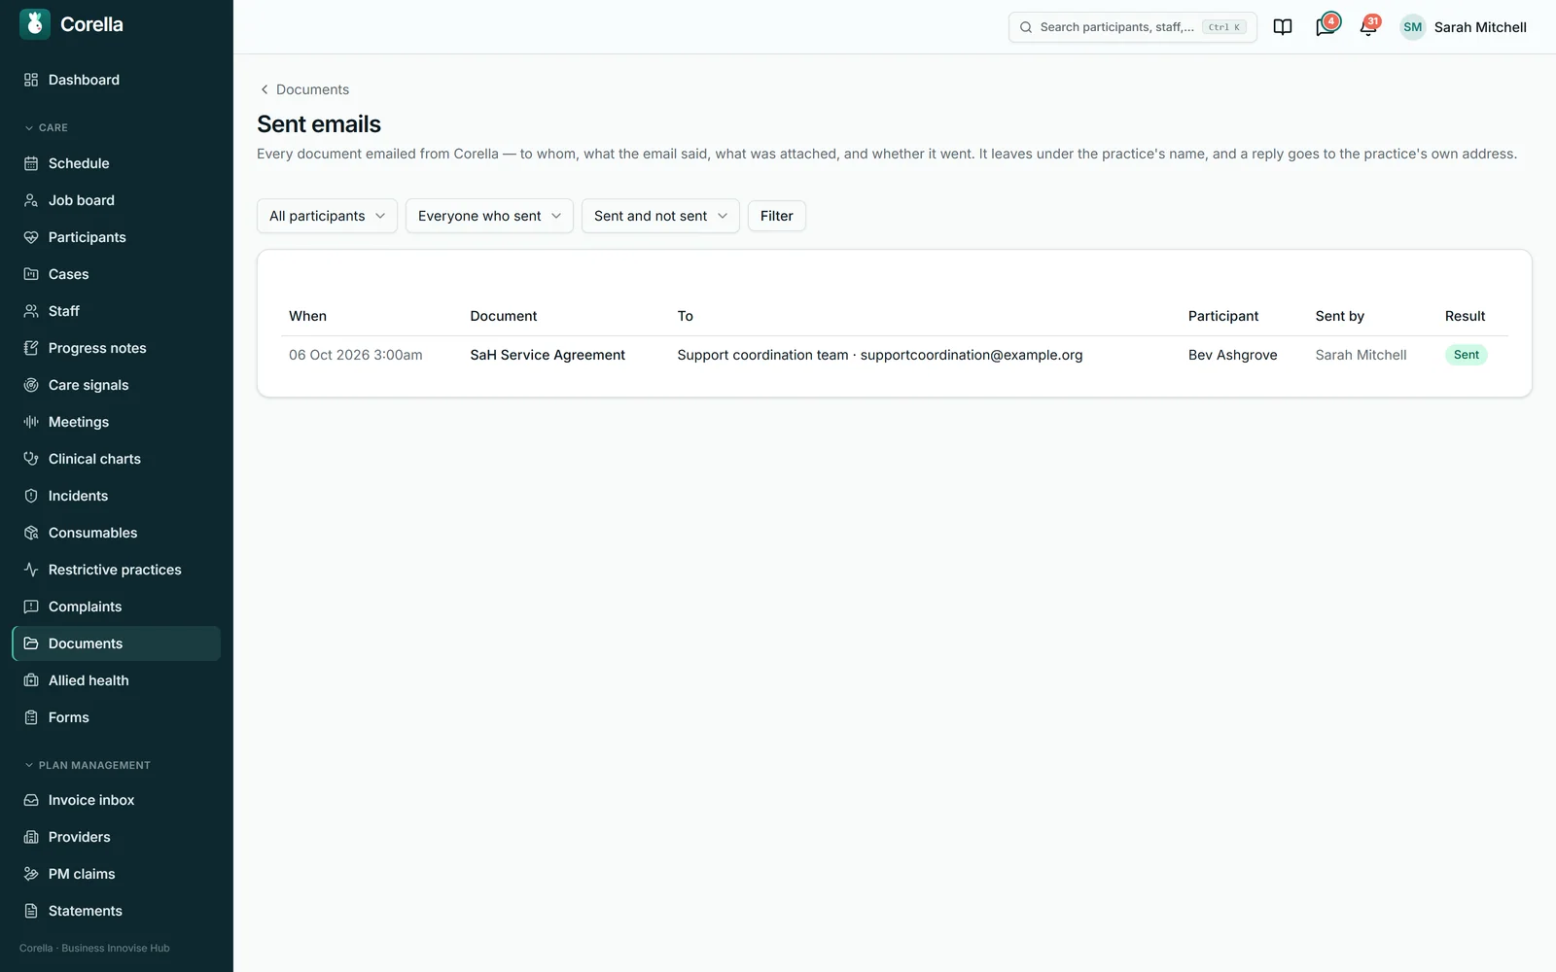The image size is (1556, 972).
Task: Click Bev Ashgrove participant cell
Action: click(x=1232, y=355)
